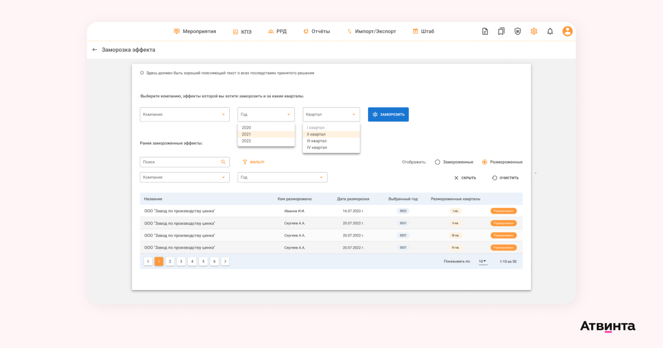Open the bookmarks icon in header
663x348 pixels.
pos(501,31)
